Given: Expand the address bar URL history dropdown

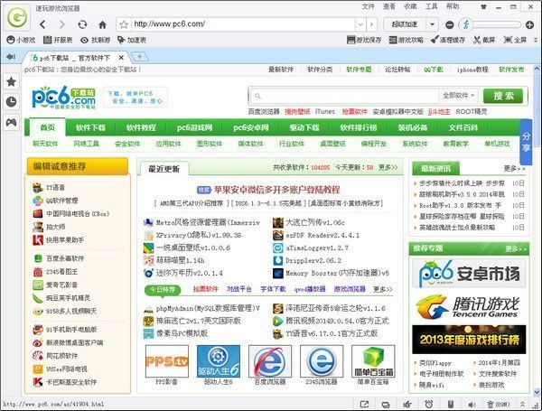Looking at the screenshot, I should click(x=360, y=24).
